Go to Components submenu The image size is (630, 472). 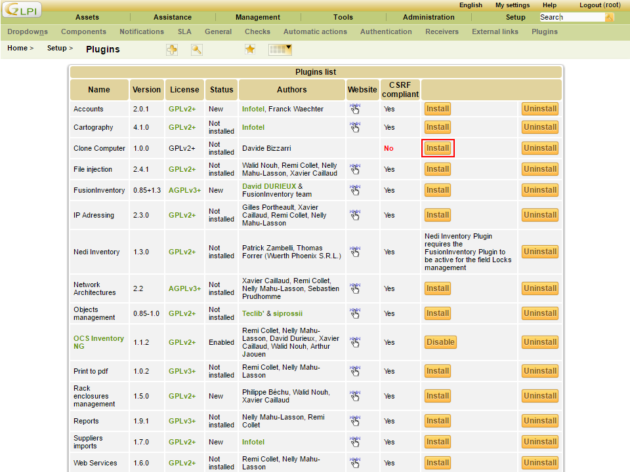(83, 31)
